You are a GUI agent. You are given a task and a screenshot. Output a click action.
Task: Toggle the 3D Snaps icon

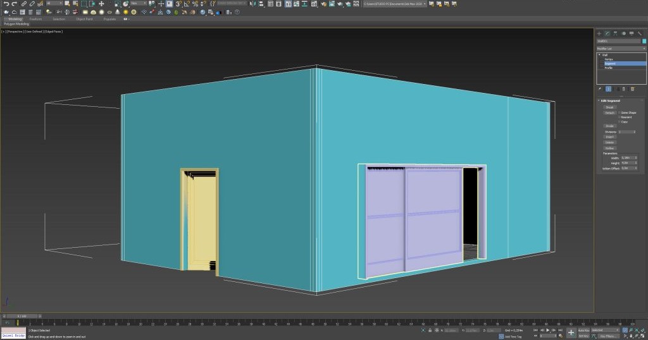(178, 4)
